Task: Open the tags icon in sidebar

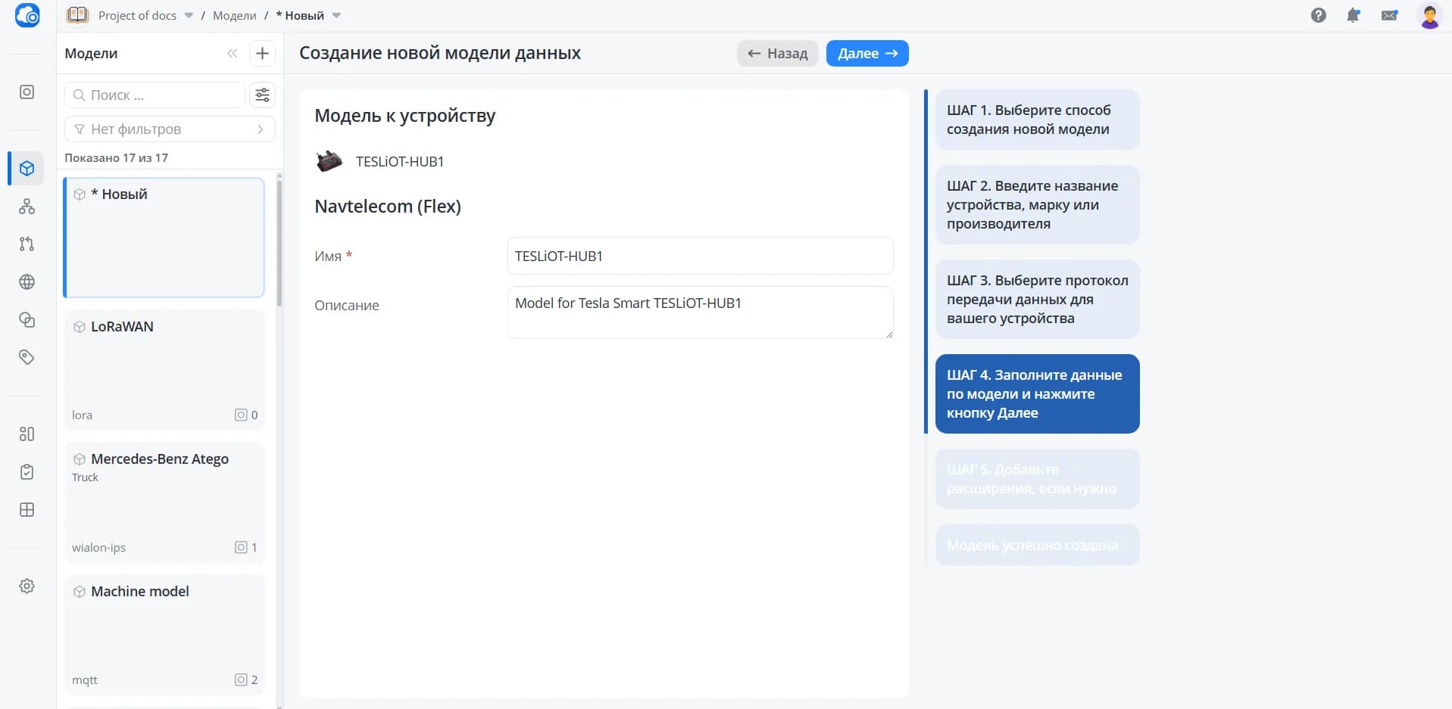Action: [27, 357]
